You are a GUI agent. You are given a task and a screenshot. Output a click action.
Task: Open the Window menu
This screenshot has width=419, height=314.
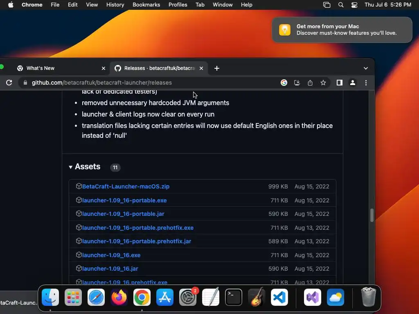click(223, 5)
